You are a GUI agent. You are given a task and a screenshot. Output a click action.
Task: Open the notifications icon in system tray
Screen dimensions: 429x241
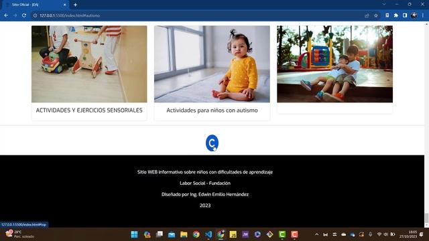(422, 234)
